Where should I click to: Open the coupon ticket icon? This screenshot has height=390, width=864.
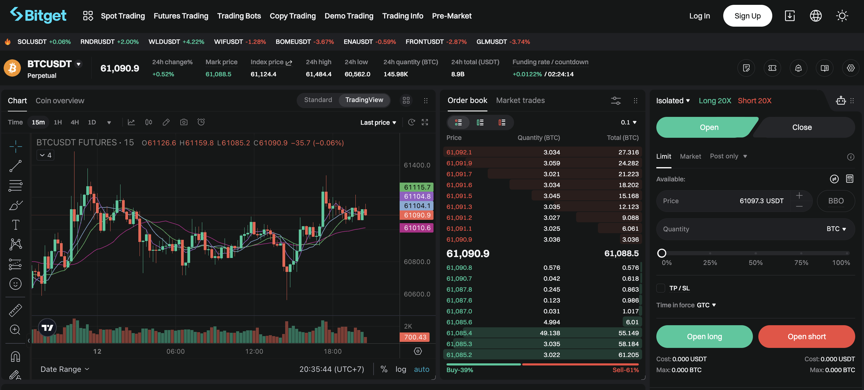pyautogui.click(x=773, y=68)
